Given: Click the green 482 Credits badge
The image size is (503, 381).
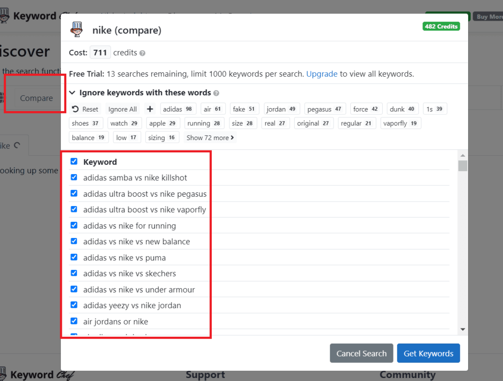Looking at the screenshot, I should (441, 26).
